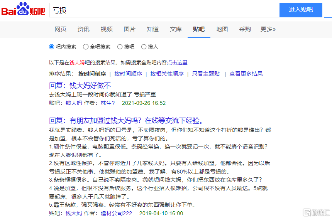Click the 进入贴吧 button
This screenshot has width=332, height=219.
coord(301,10)
